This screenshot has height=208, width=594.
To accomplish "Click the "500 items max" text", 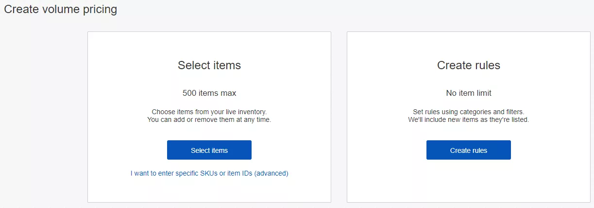I will (209, 93).
